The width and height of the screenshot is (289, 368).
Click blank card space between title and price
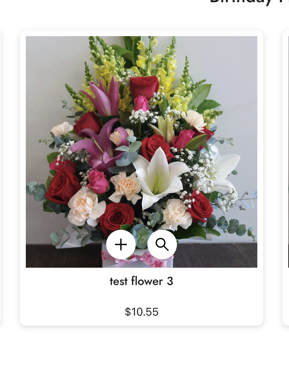pos(142,297)
